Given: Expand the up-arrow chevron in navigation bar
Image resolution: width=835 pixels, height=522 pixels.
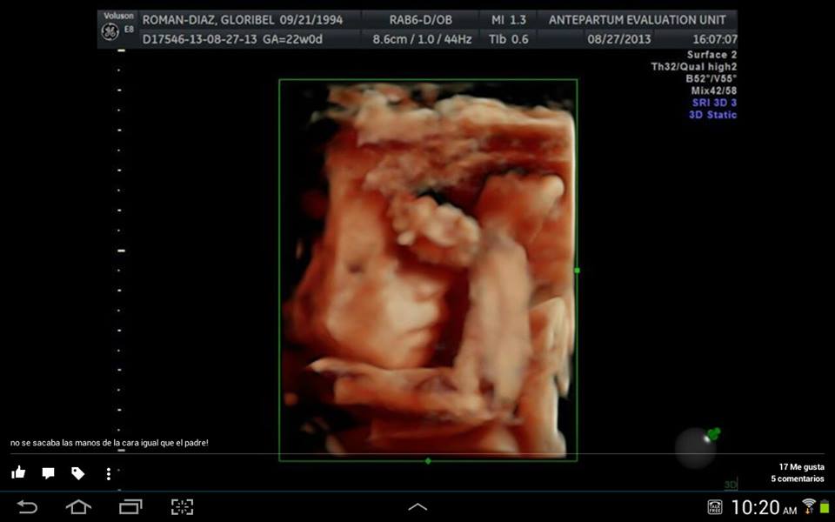Looking at the screenshot, I should point(417,506).
